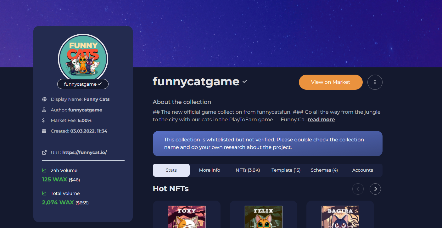Click the globe icon beside Display Name

44,99
